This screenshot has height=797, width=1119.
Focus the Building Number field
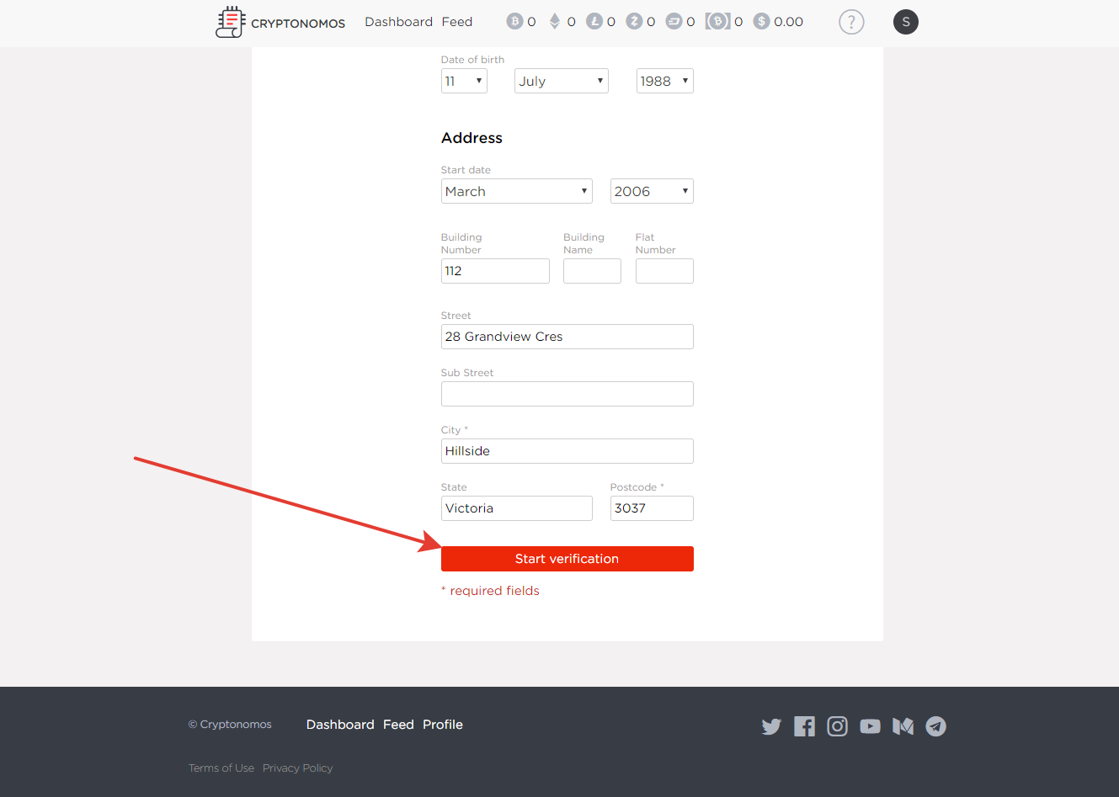pyautogui.click(x=495, y=271)
